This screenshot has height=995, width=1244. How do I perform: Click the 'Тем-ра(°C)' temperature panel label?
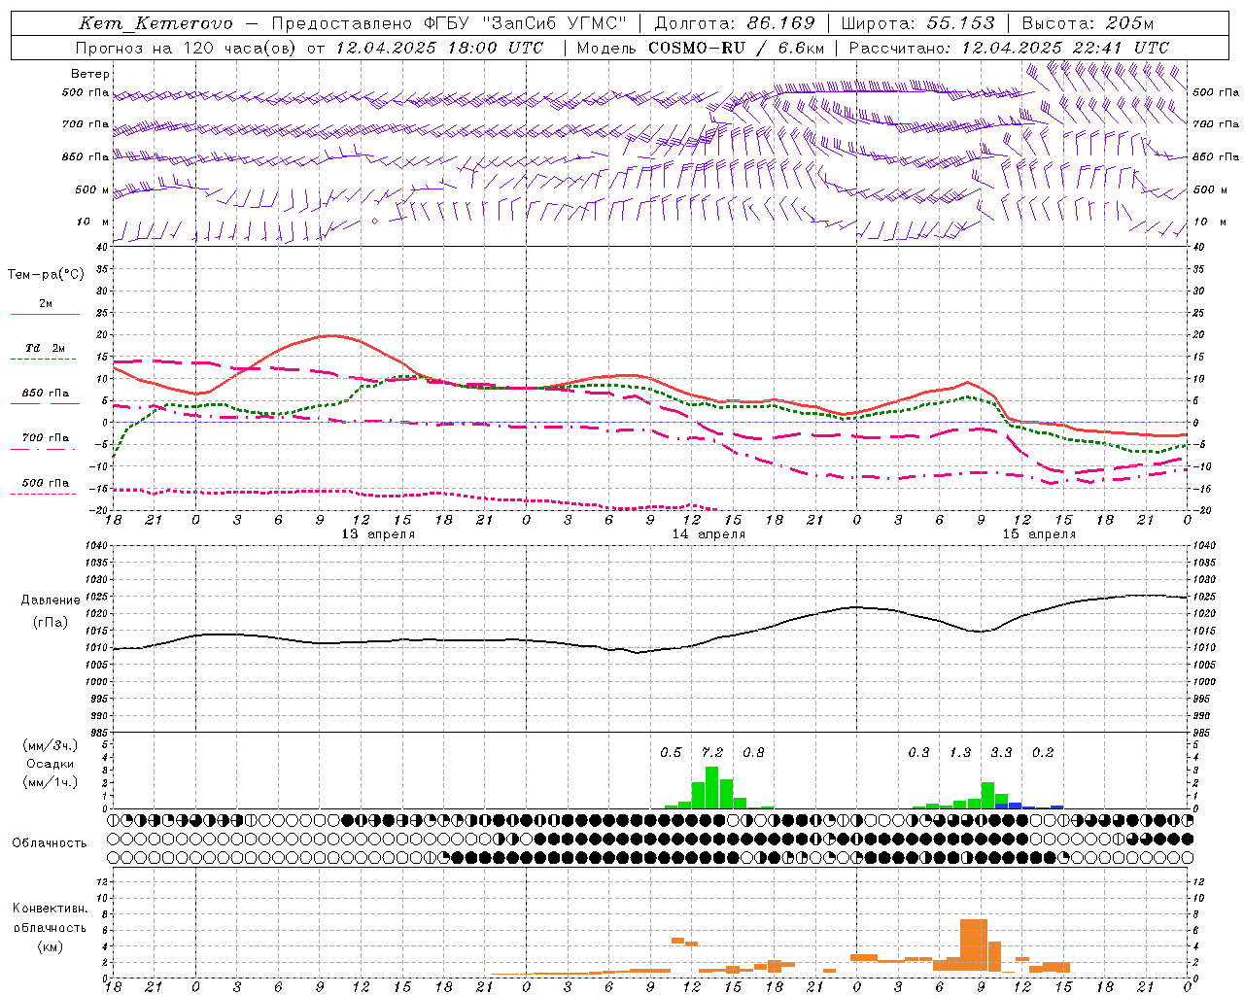46,274
